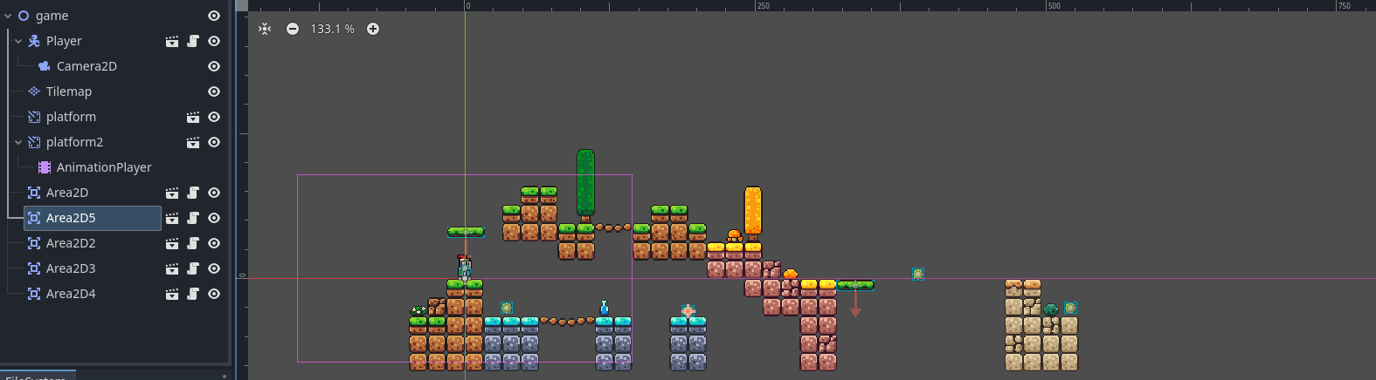Click the AnimationPlayer film-strip icon

coord(45,167)
